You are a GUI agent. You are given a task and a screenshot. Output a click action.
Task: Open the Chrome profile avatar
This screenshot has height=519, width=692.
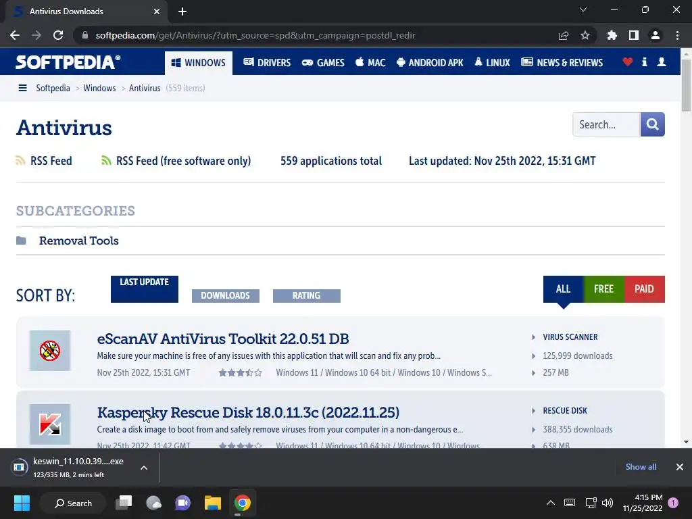pyautogui.click(x=656, y=35)
